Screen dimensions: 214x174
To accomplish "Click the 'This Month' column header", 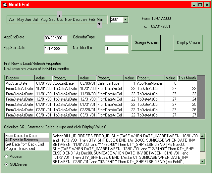I will [x=187, y=78].
